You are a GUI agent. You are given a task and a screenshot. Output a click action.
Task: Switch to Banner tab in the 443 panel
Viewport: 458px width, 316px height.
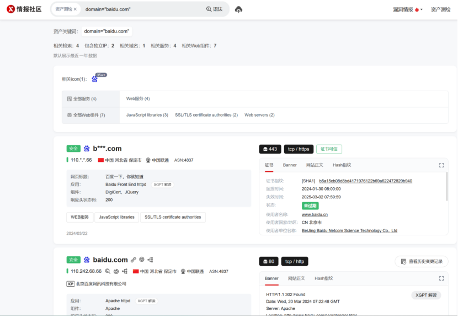click(290, 165)
